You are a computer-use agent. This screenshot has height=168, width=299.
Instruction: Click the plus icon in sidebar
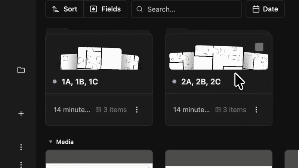tap(21, 113)
